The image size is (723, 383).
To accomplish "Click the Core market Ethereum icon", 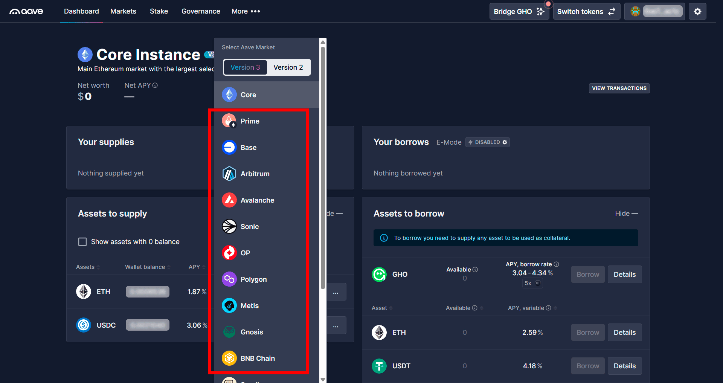I will pyautogui.click(x=229, y=95).
